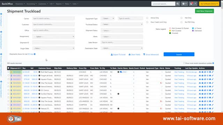
Task: Click the globe icon in Civil Life Brewing row
Action: click(x=205, y=105)
